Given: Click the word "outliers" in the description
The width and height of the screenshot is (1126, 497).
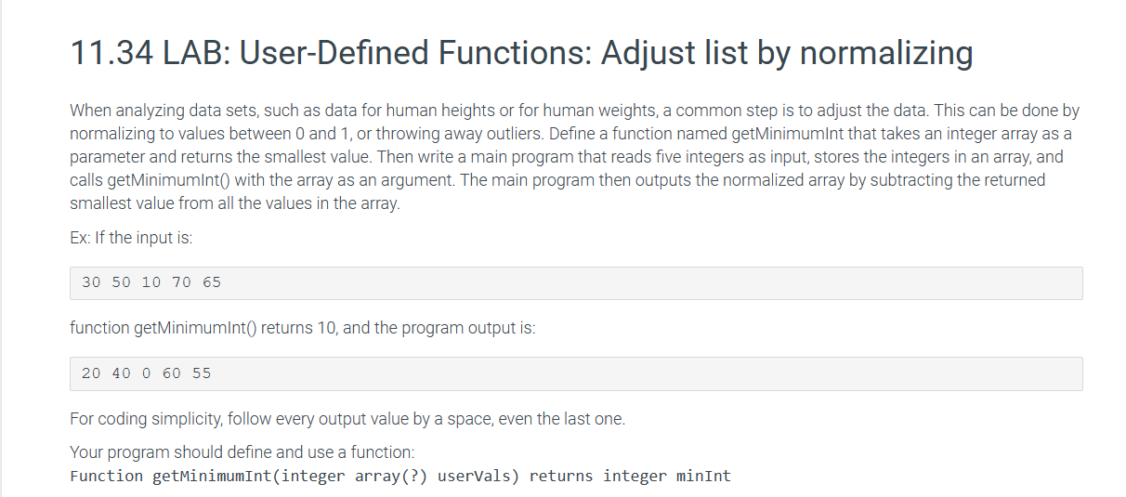Looking at the screenshot, I should (x=516, y=134).
